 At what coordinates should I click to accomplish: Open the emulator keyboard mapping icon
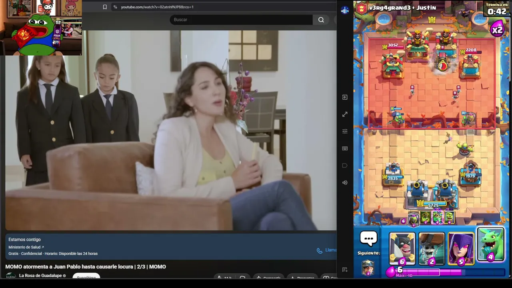[x=345, y=148]
